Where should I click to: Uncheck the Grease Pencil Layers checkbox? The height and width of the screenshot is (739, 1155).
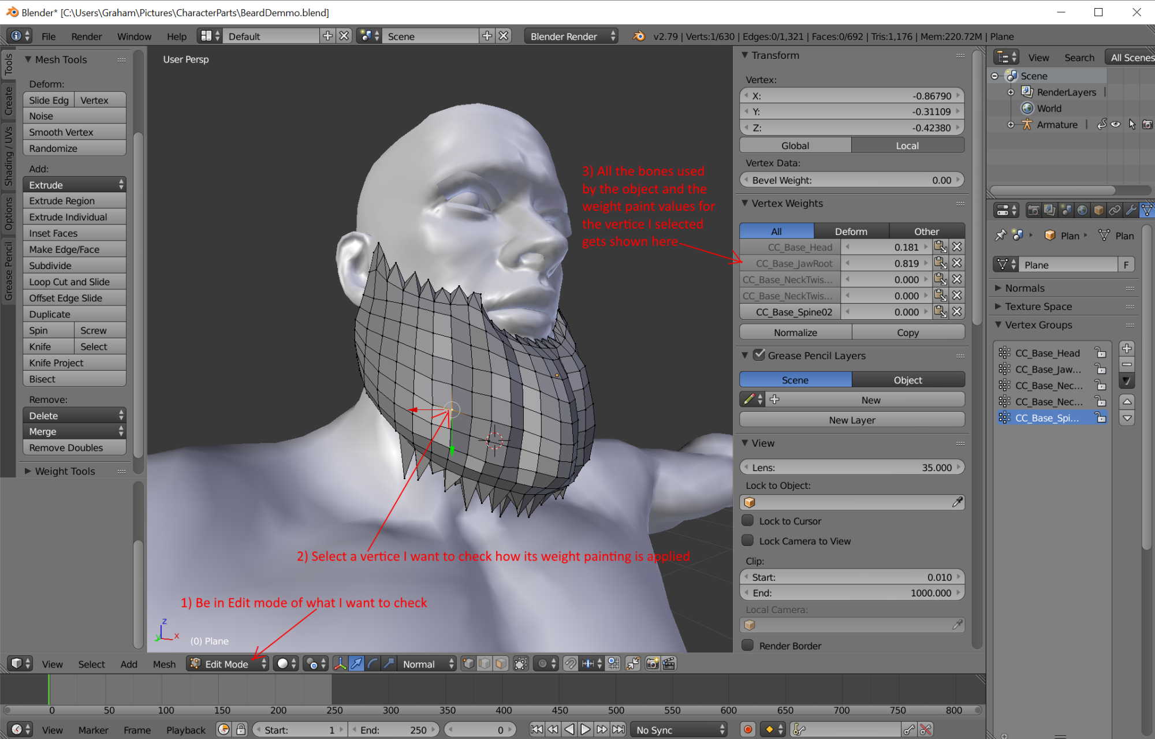coord(759,355)
